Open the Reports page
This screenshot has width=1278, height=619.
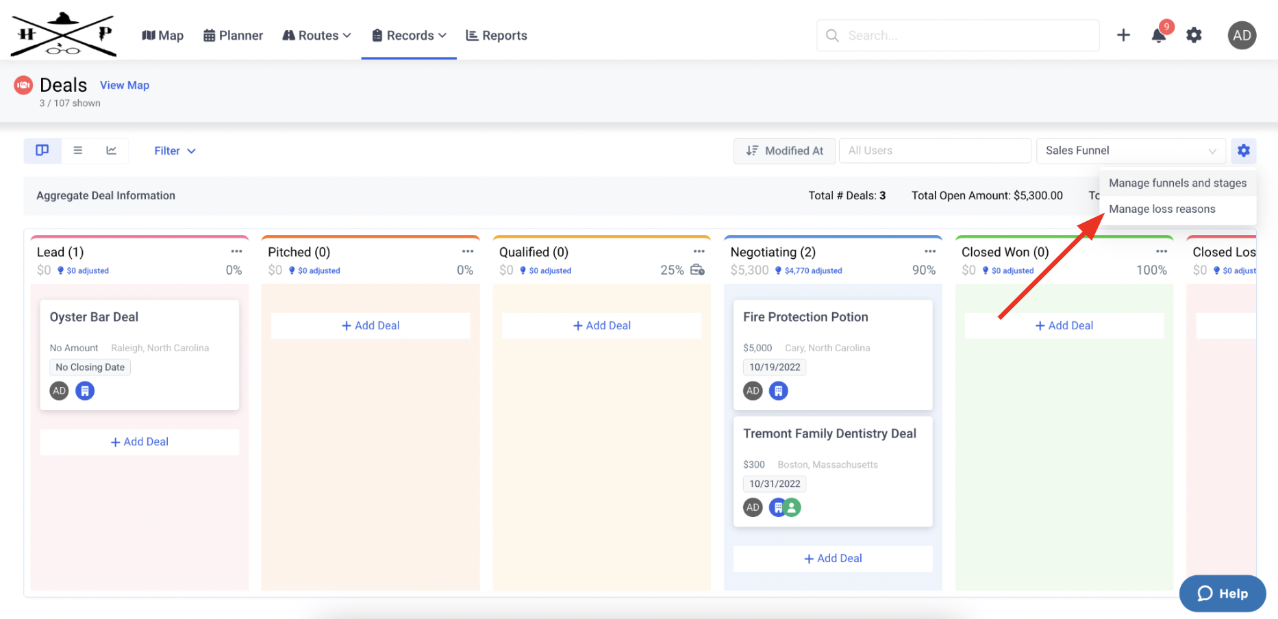tap(497, 36)
